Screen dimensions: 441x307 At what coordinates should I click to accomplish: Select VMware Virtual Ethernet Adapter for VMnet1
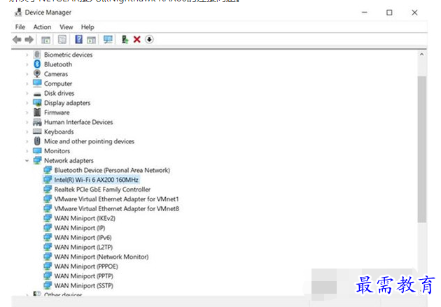click(x=116, y=199)
